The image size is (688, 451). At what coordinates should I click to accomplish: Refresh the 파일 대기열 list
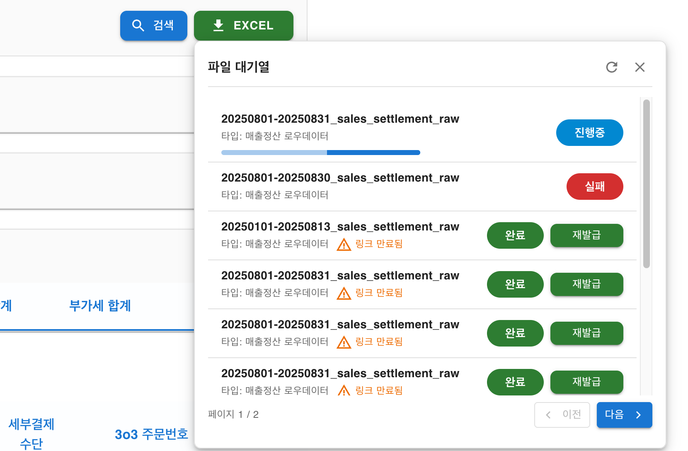(612, 67)
